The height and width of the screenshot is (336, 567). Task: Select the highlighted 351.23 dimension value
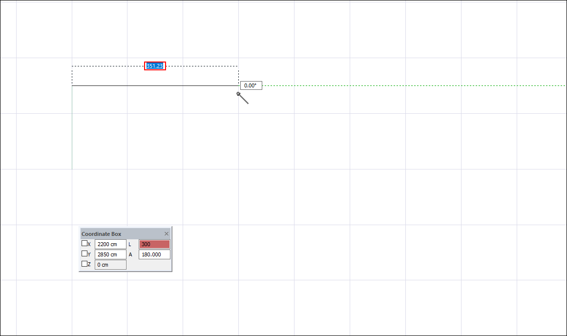[x=155, y=66]
